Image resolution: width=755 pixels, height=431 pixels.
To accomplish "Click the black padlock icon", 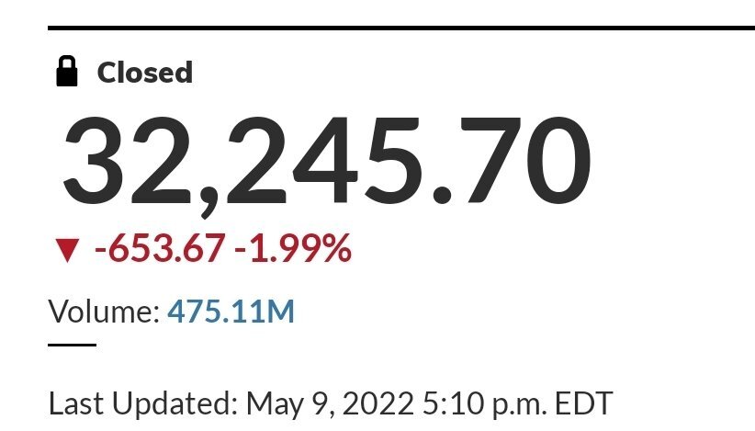I will (67, 72).
